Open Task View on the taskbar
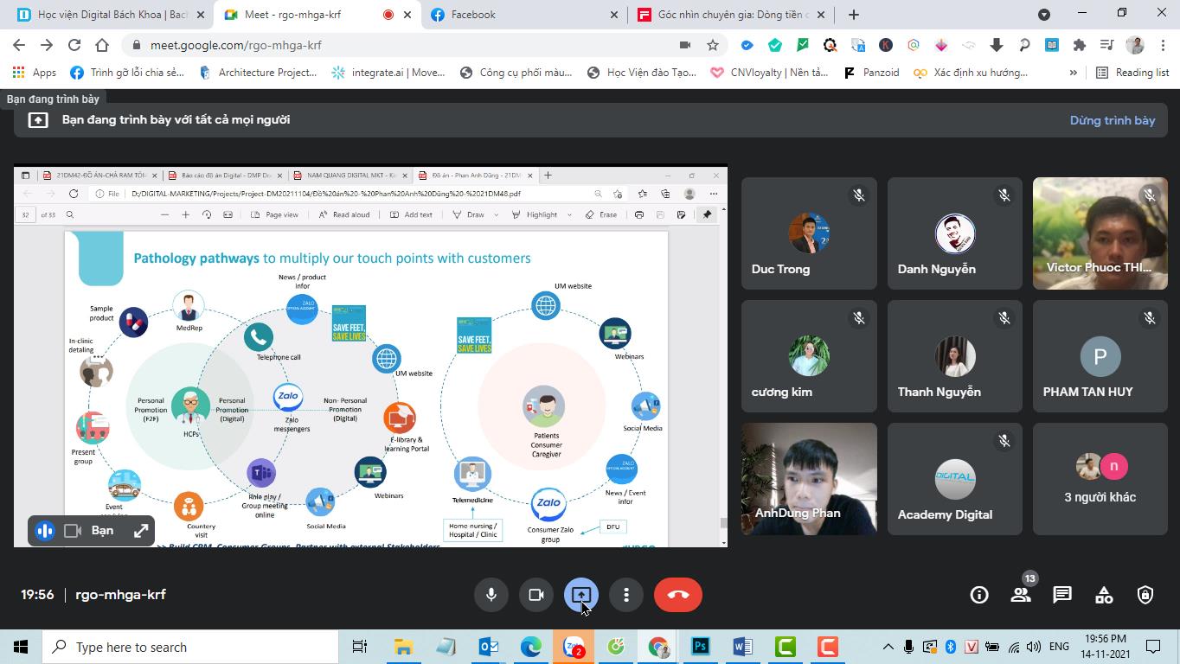 [x=359, y=647]
